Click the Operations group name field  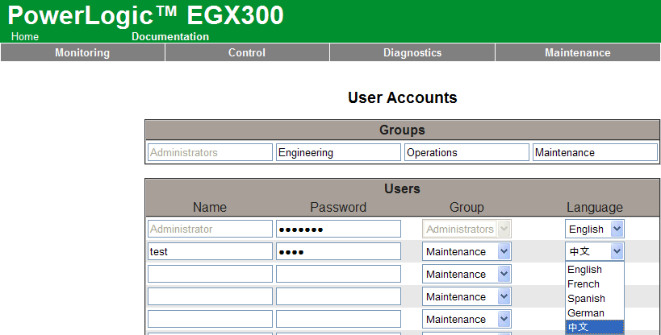coord(466,152)
